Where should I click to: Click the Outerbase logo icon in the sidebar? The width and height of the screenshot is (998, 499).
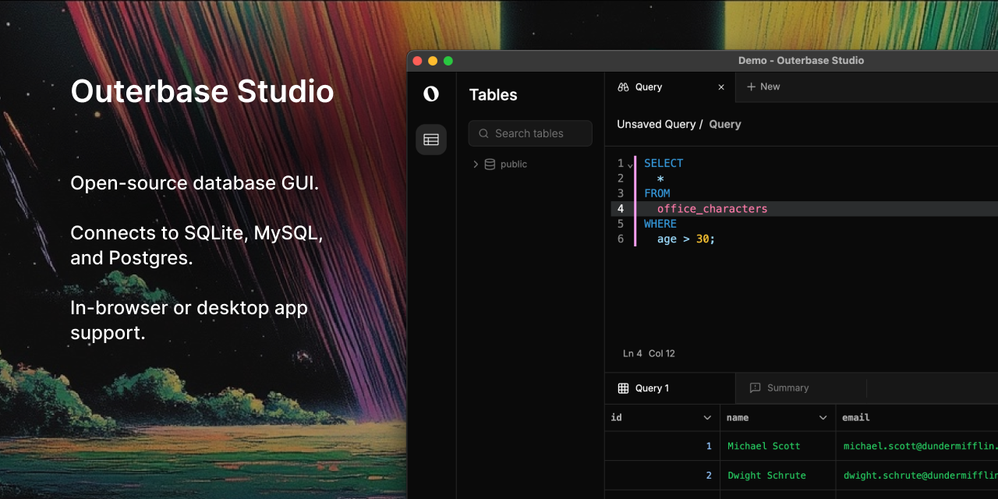pos(431,94)
